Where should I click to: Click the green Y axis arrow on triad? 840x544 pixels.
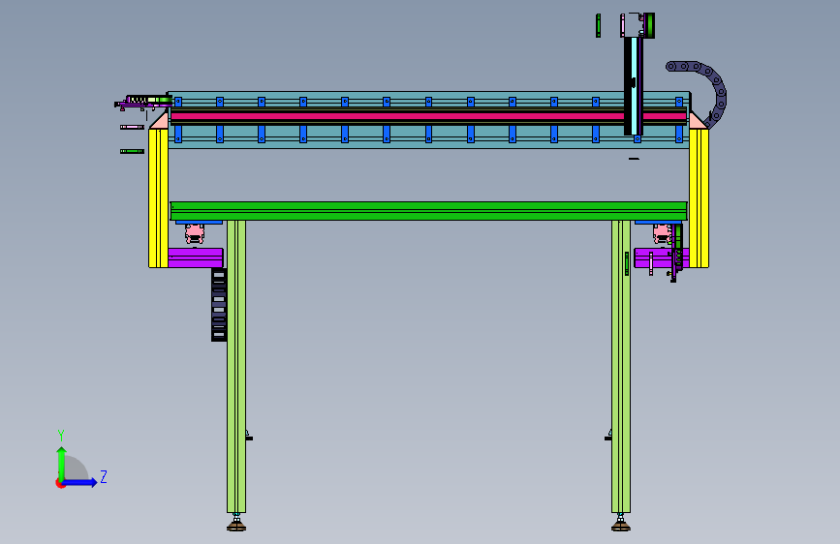[x=62, y=463]
